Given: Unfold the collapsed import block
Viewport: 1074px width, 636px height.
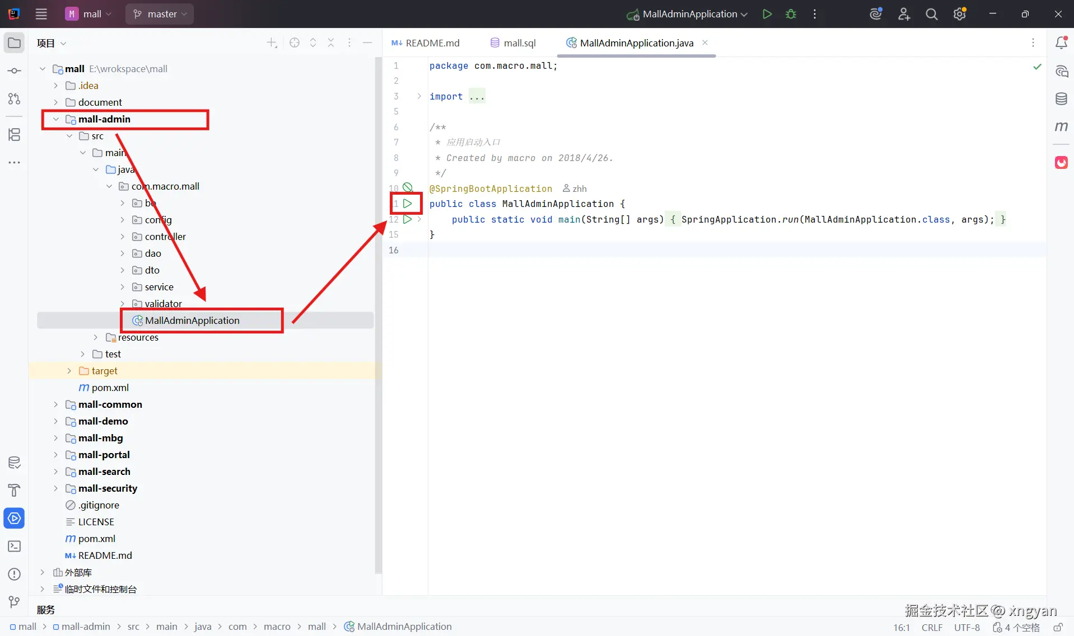Looking at the screenshot, I should 419,96.
